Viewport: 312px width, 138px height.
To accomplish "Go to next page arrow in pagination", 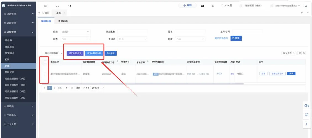I will pos(55,88).
